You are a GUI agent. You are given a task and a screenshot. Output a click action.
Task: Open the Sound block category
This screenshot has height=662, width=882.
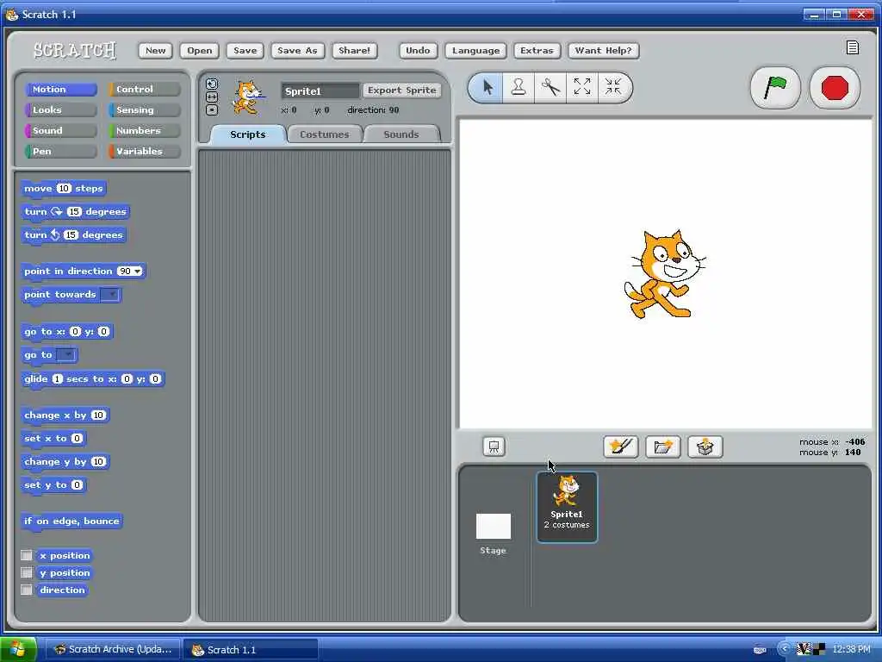coord(61,131)
